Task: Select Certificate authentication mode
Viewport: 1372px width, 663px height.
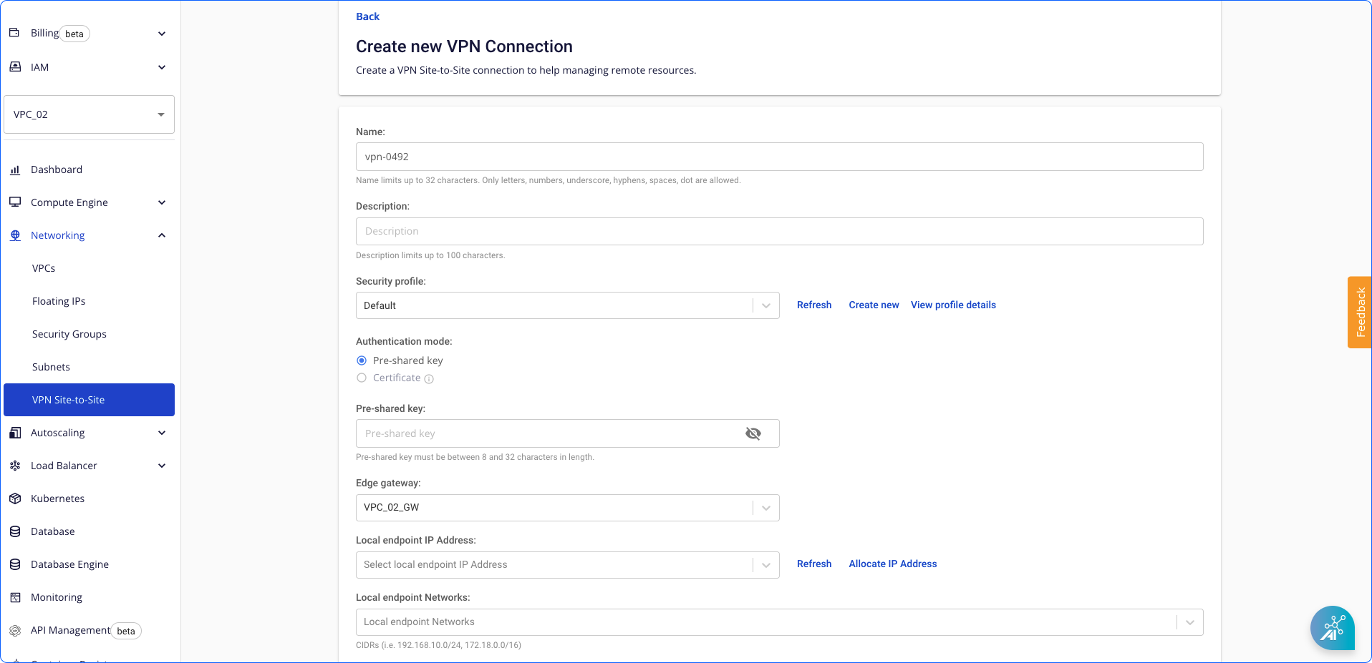Action: [362, 378]
